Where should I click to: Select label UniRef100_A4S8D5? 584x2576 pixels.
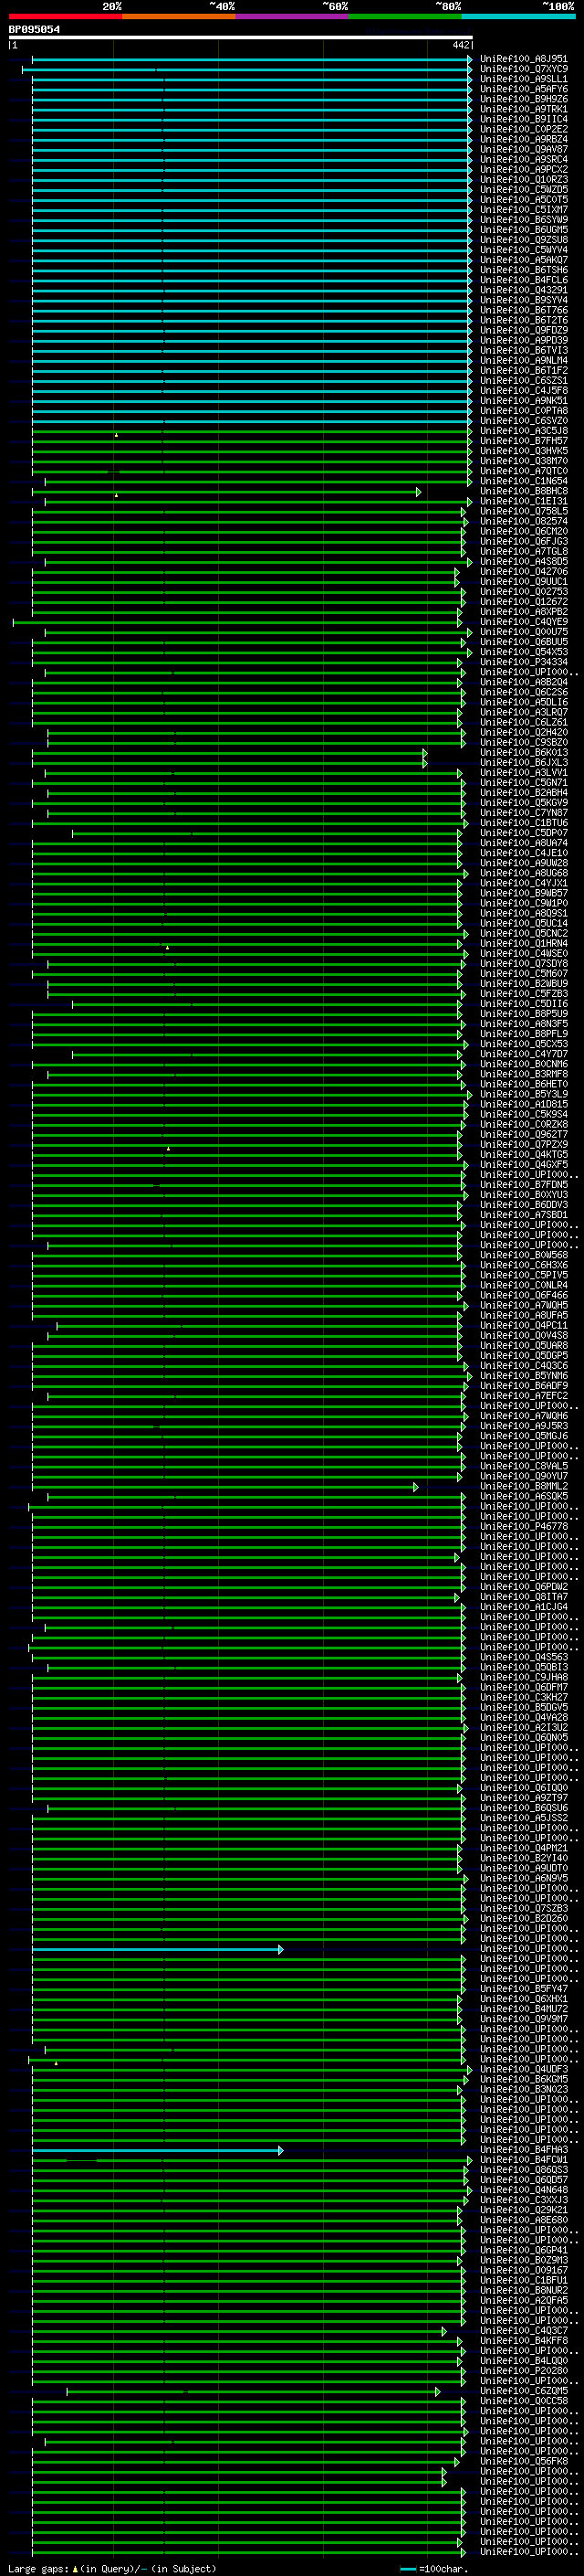coord(523,562)
